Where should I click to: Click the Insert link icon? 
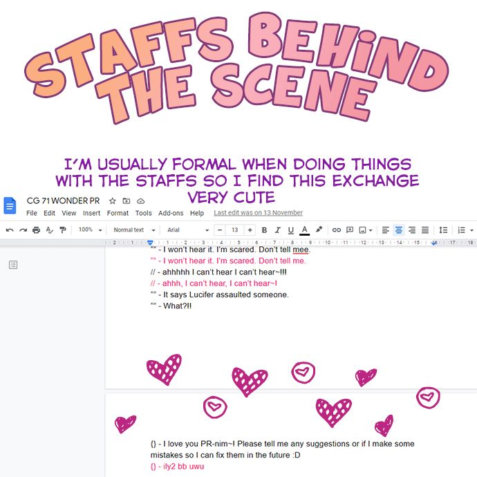click(337, 230)
